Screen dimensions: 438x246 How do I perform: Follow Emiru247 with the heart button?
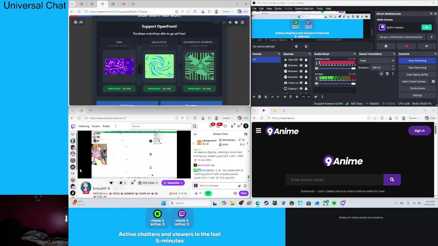(x=111, y=183)
